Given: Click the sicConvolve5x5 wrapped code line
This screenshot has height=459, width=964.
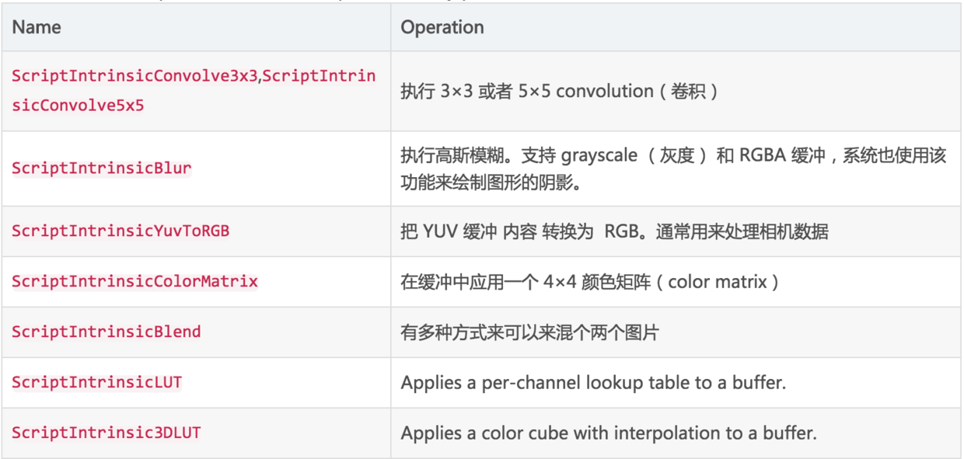Looking at the screenshot, I should (x=78, y=106).
